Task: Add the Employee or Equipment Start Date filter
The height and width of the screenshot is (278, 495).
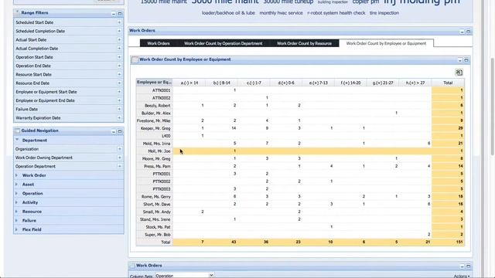Action: point(119,92)
